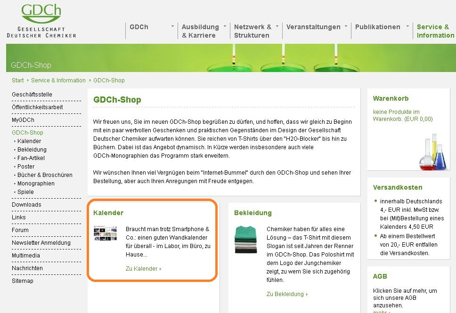Click the Kalender card heading
The height and width of the screenshot is (313, 456).
pyautogui.click(x=108, y=213)
